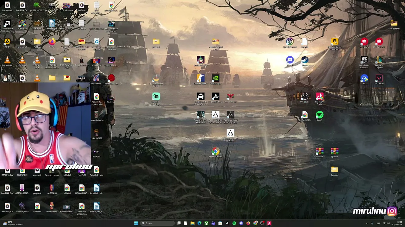
Task: Open the RGBFusion desktop shortcut
Action: coord(22,25)
